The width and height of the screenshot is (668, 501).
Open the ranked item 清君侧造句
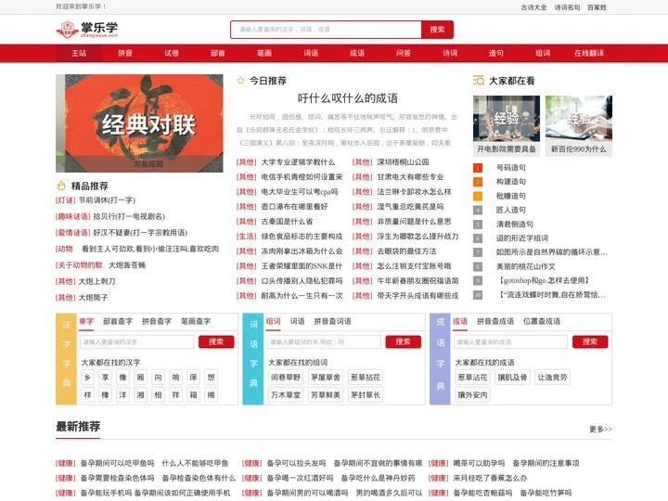[x=515, y=225]
